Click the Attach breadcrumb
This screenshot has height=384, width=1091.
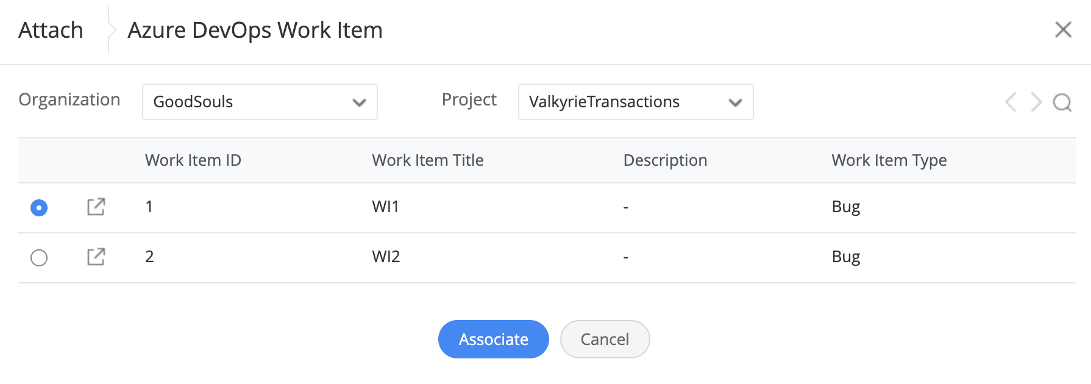point(51,30)
